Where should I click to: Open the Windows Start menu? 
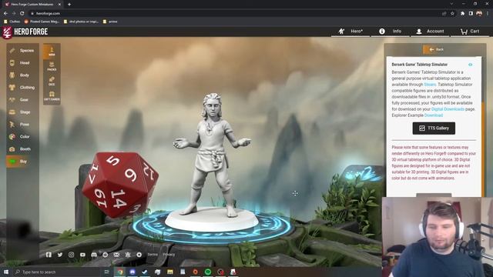click(x=6, y=272)
